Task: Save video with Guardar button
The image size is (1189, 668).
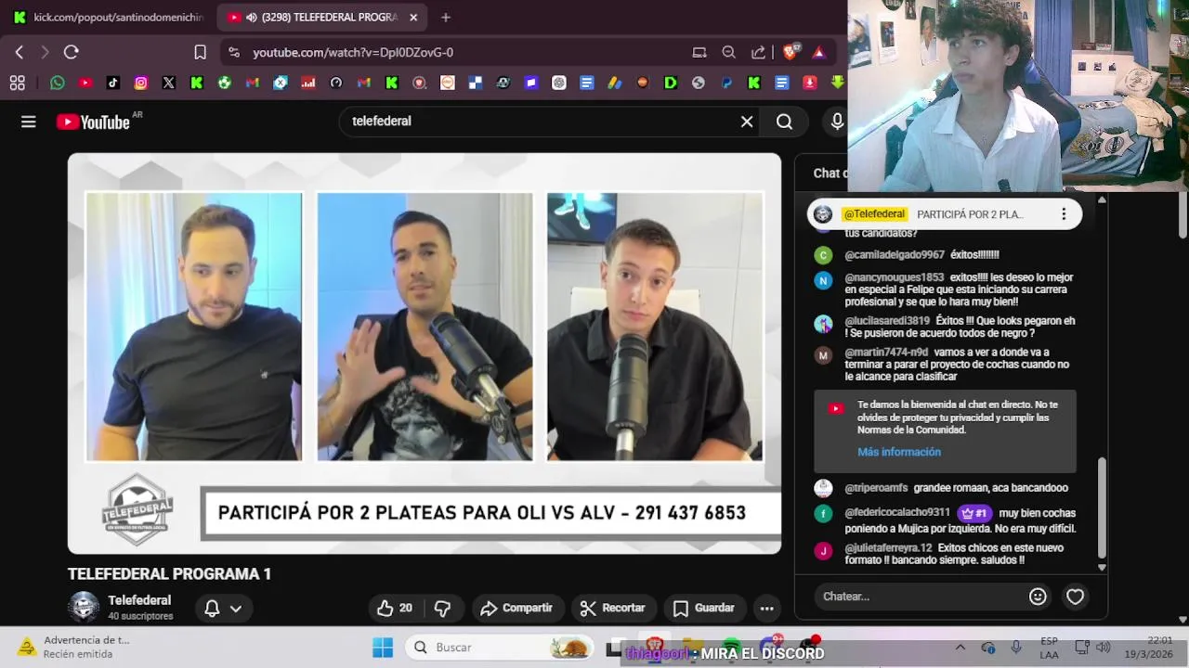Action: pyautogui.click(x=703, y=608)
